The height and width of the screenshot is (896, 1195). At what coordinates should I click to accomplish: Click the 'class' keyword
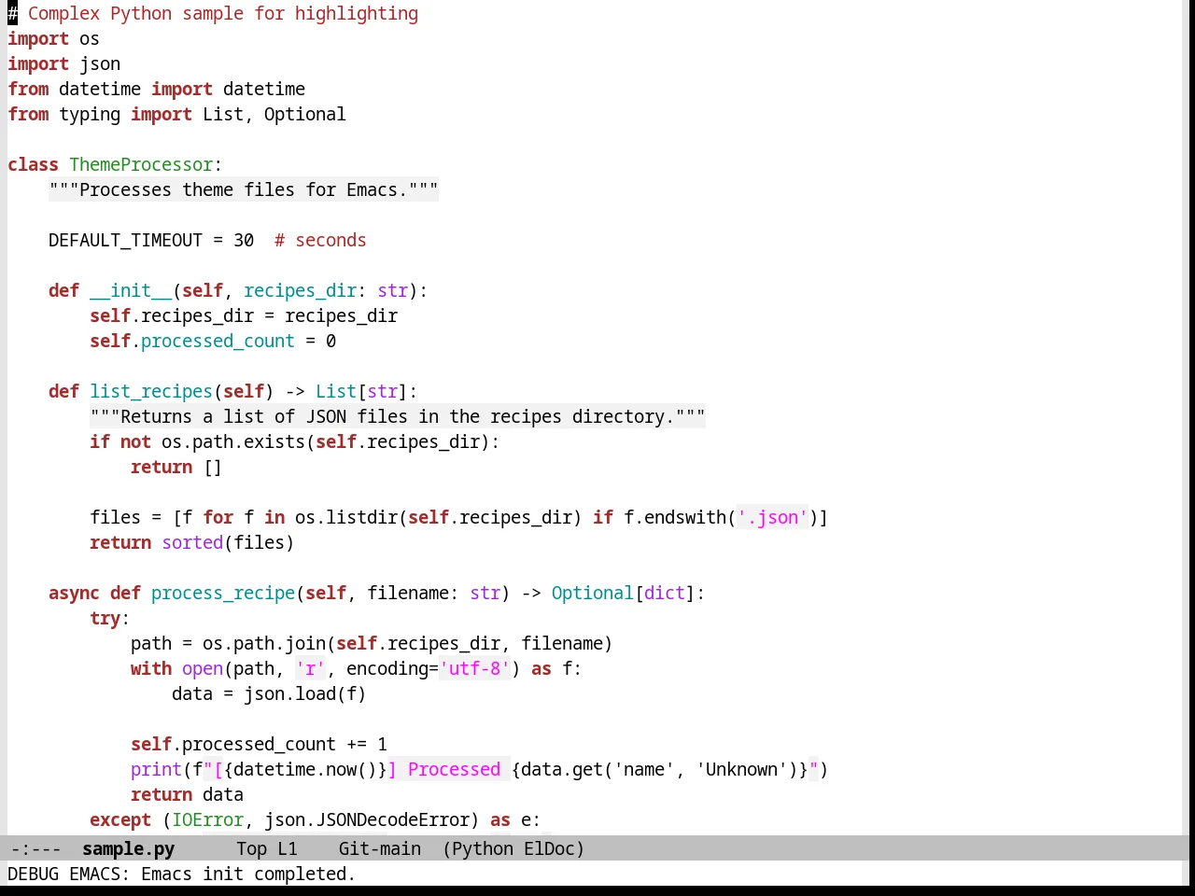(33, 164)
